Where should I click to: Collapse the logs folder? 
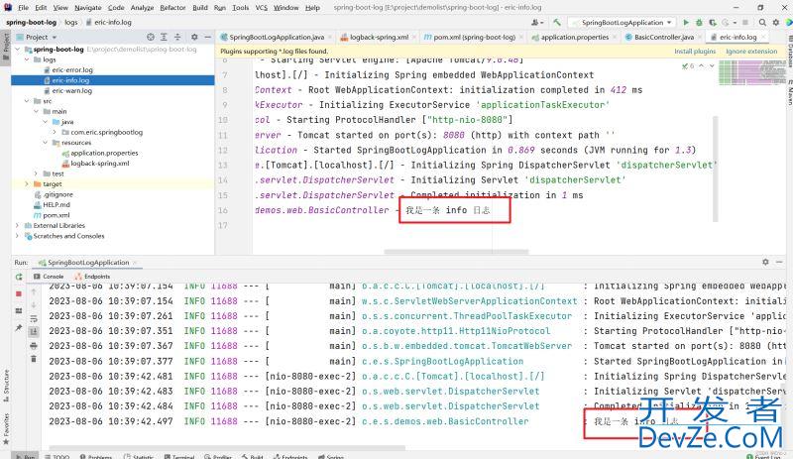click(x=27, y=59)
